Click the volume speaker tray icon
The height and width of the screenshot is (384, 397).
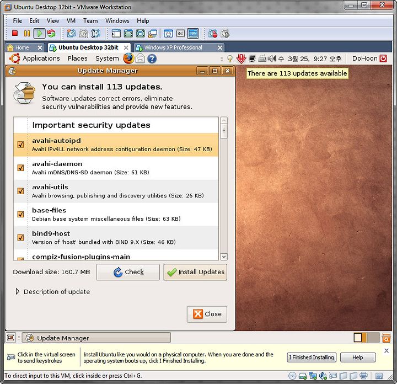coord(272,59)
